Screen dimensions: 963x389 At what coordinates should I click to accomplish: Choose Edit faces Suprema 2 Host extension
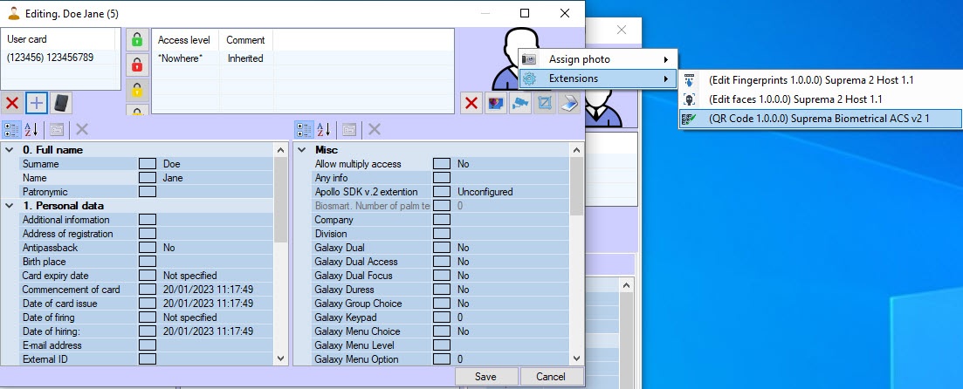820,99
